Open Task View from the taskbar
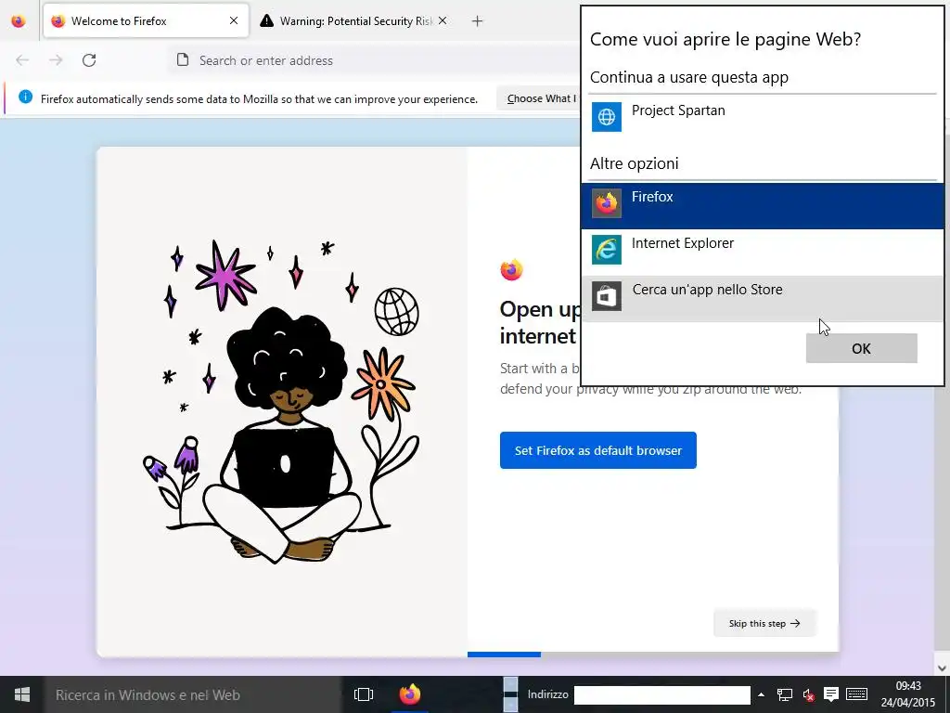This screenshot has width=950, height=713. [x=364, y=694]
